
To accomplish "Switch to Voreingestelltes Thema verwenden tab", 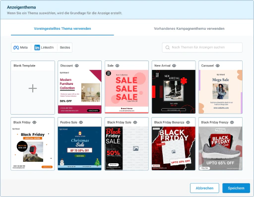I will click(63, 29).
